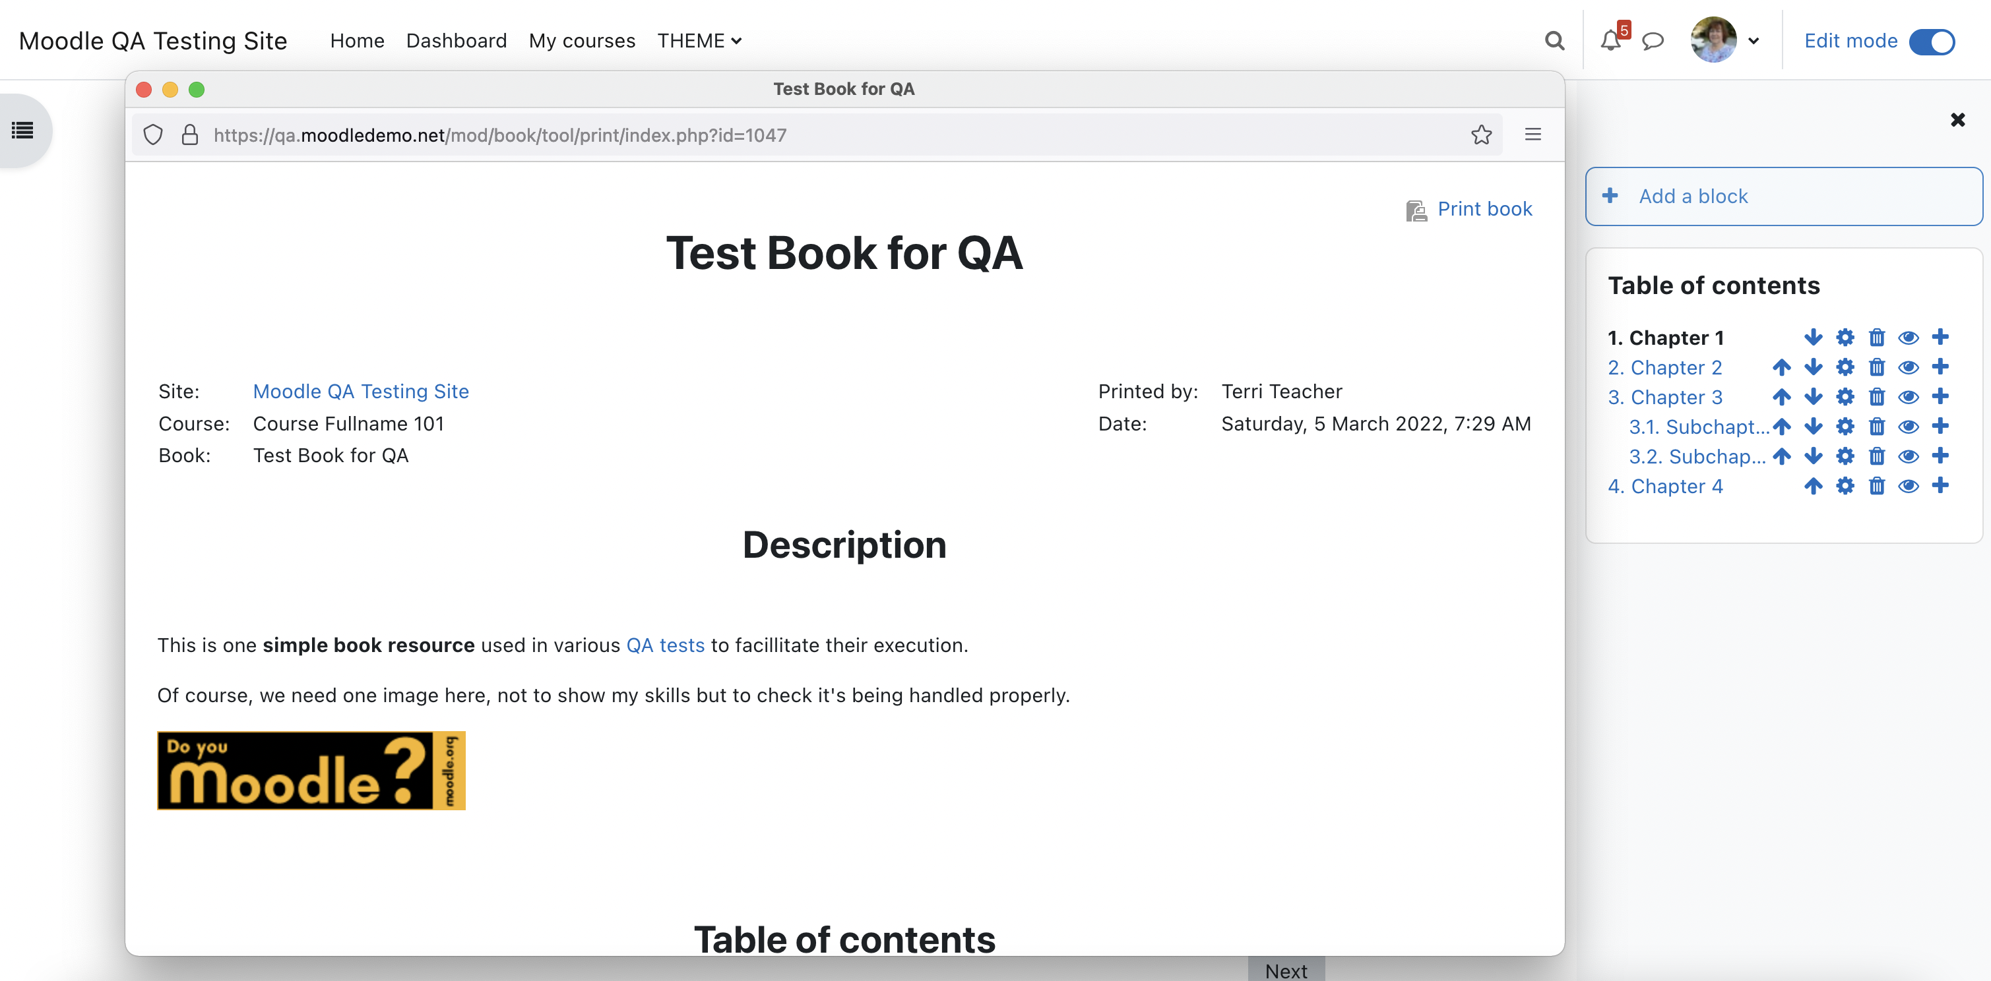Move subchapter 3.1 up
The image size is (1991, 981).
[x=1782, y=427]
